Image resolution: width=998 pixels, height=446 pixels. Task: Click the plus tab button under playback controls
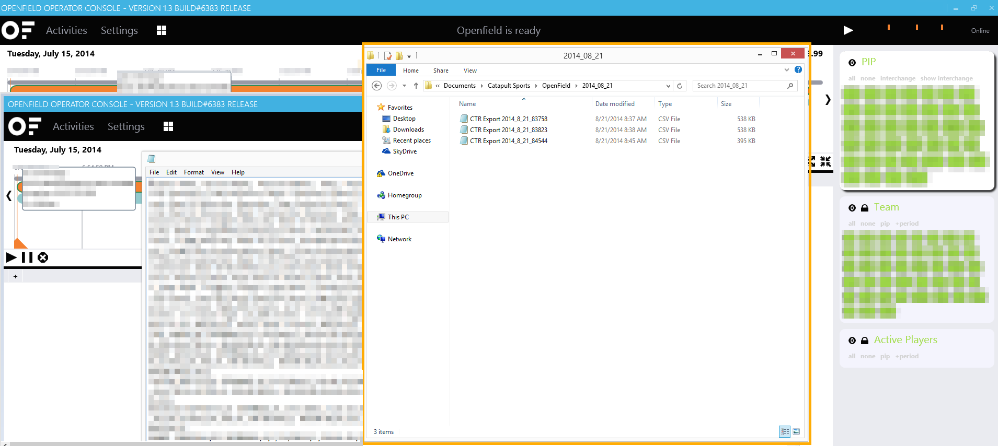(x=16, y=276)
